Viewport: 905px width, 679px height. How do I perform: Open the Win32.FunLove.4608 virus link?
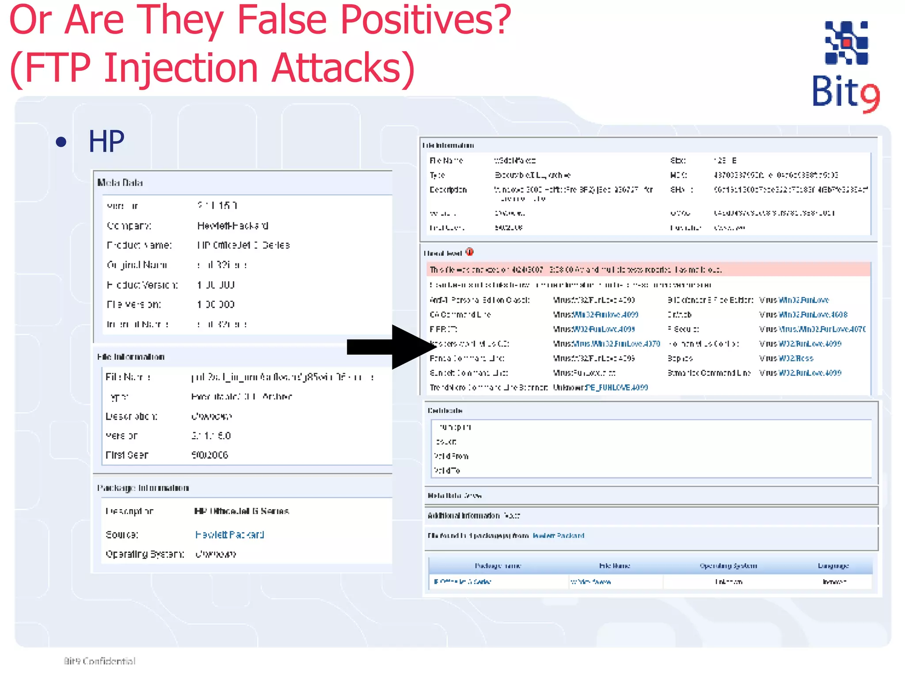click(x=813, y=314)
